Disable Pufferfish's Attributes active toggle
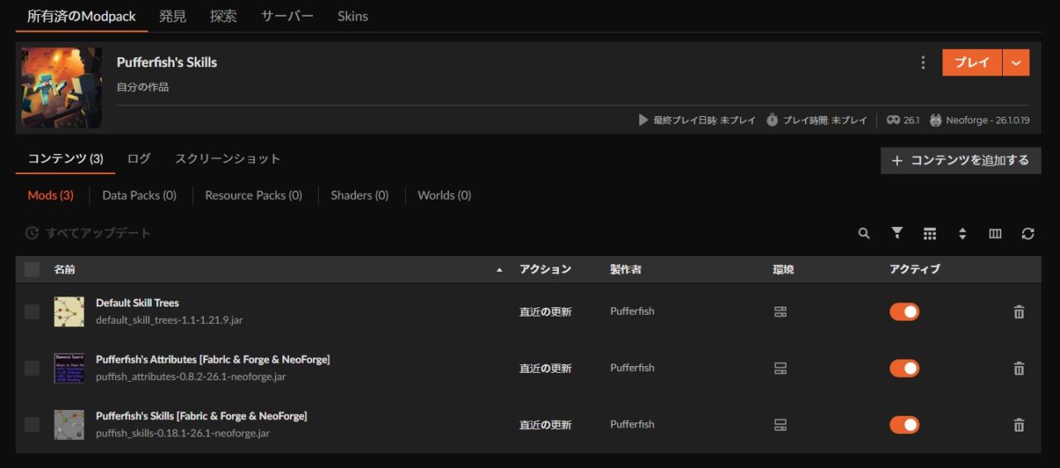 (904, 368)
